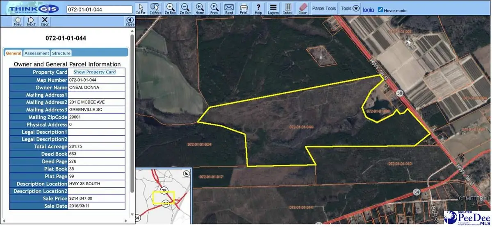Select the Id Ftr identify feature tool
The height and width of the screenshot is (227, 492).
[x=141, y=8]
